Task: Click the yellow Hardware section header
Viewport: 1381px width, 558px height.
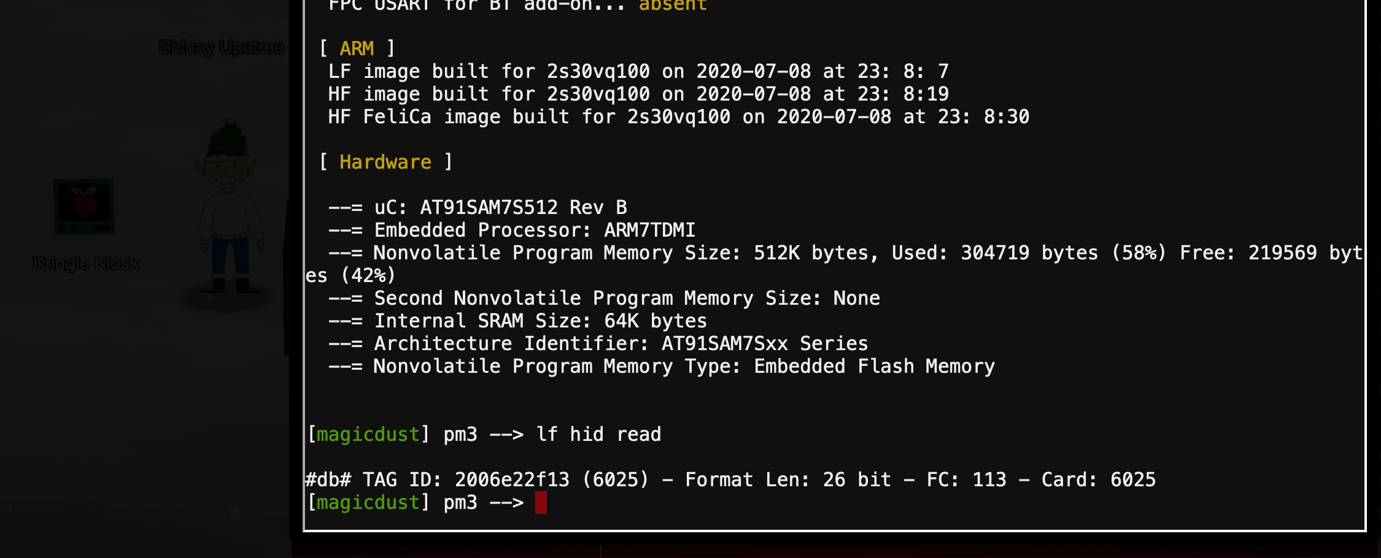Action: (x=385, y=162)
